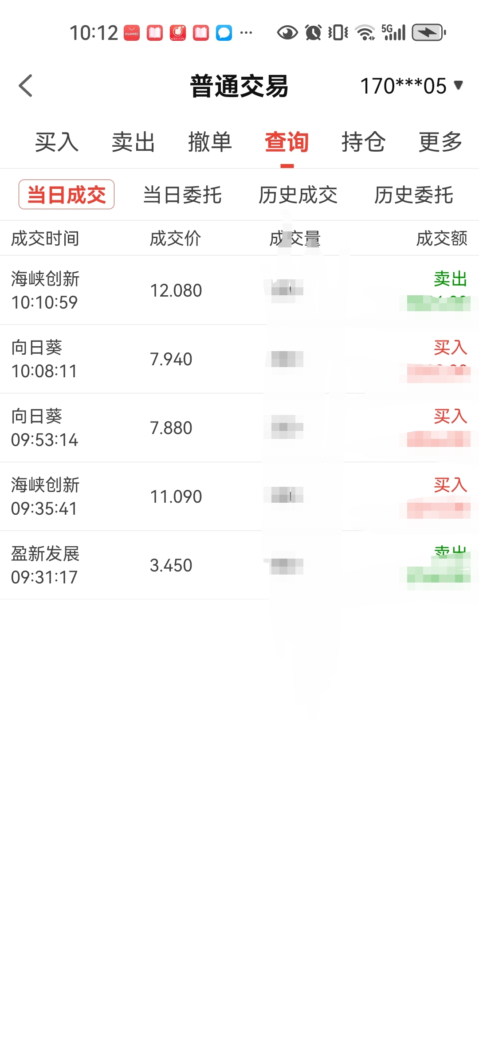479x1064 pixels.
Task: Select the 持仓 tab
Action: [363, 142]
